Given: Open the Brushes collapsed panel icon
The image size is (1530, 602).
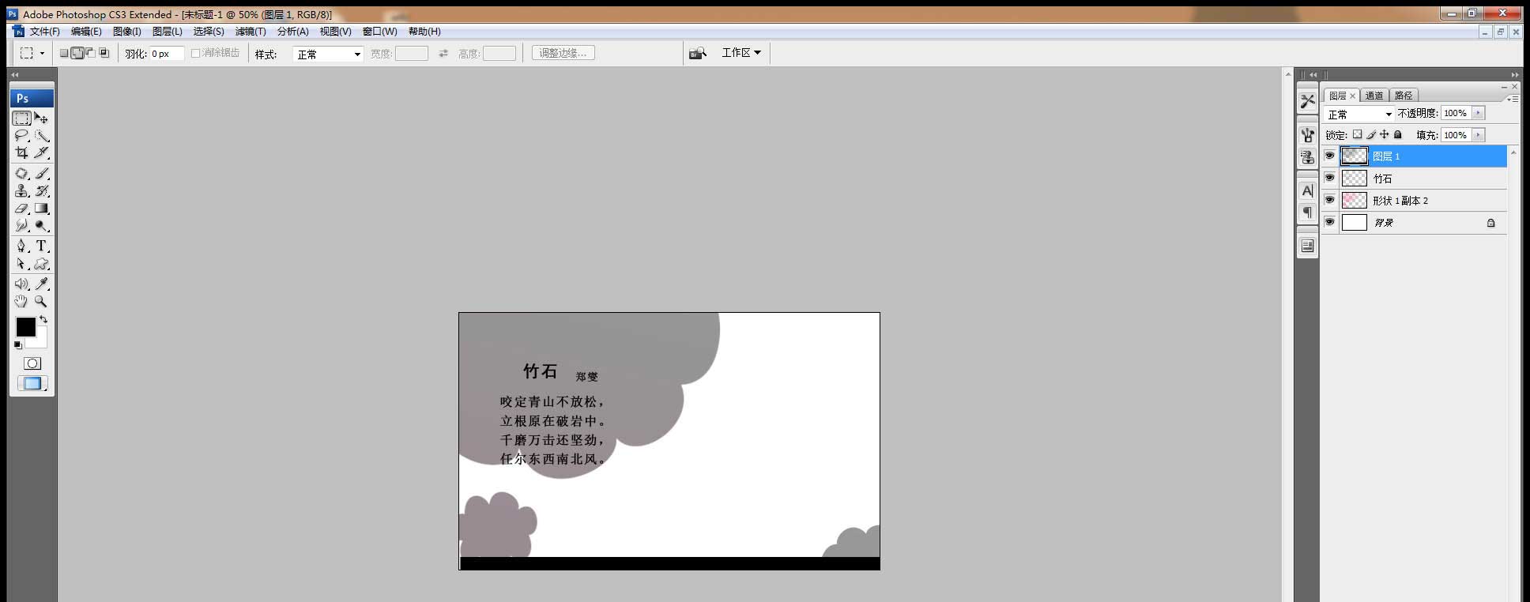Looking at the screenshot, I should click(x=1307, y=136).
